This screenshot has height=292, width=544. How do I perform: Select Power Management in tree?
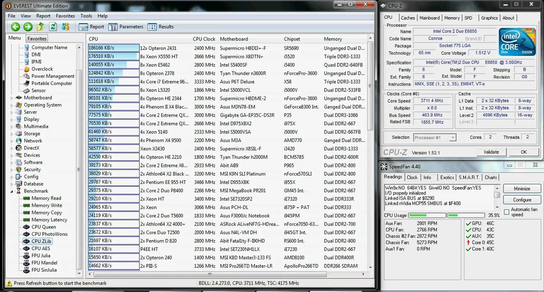click(53, 76)
